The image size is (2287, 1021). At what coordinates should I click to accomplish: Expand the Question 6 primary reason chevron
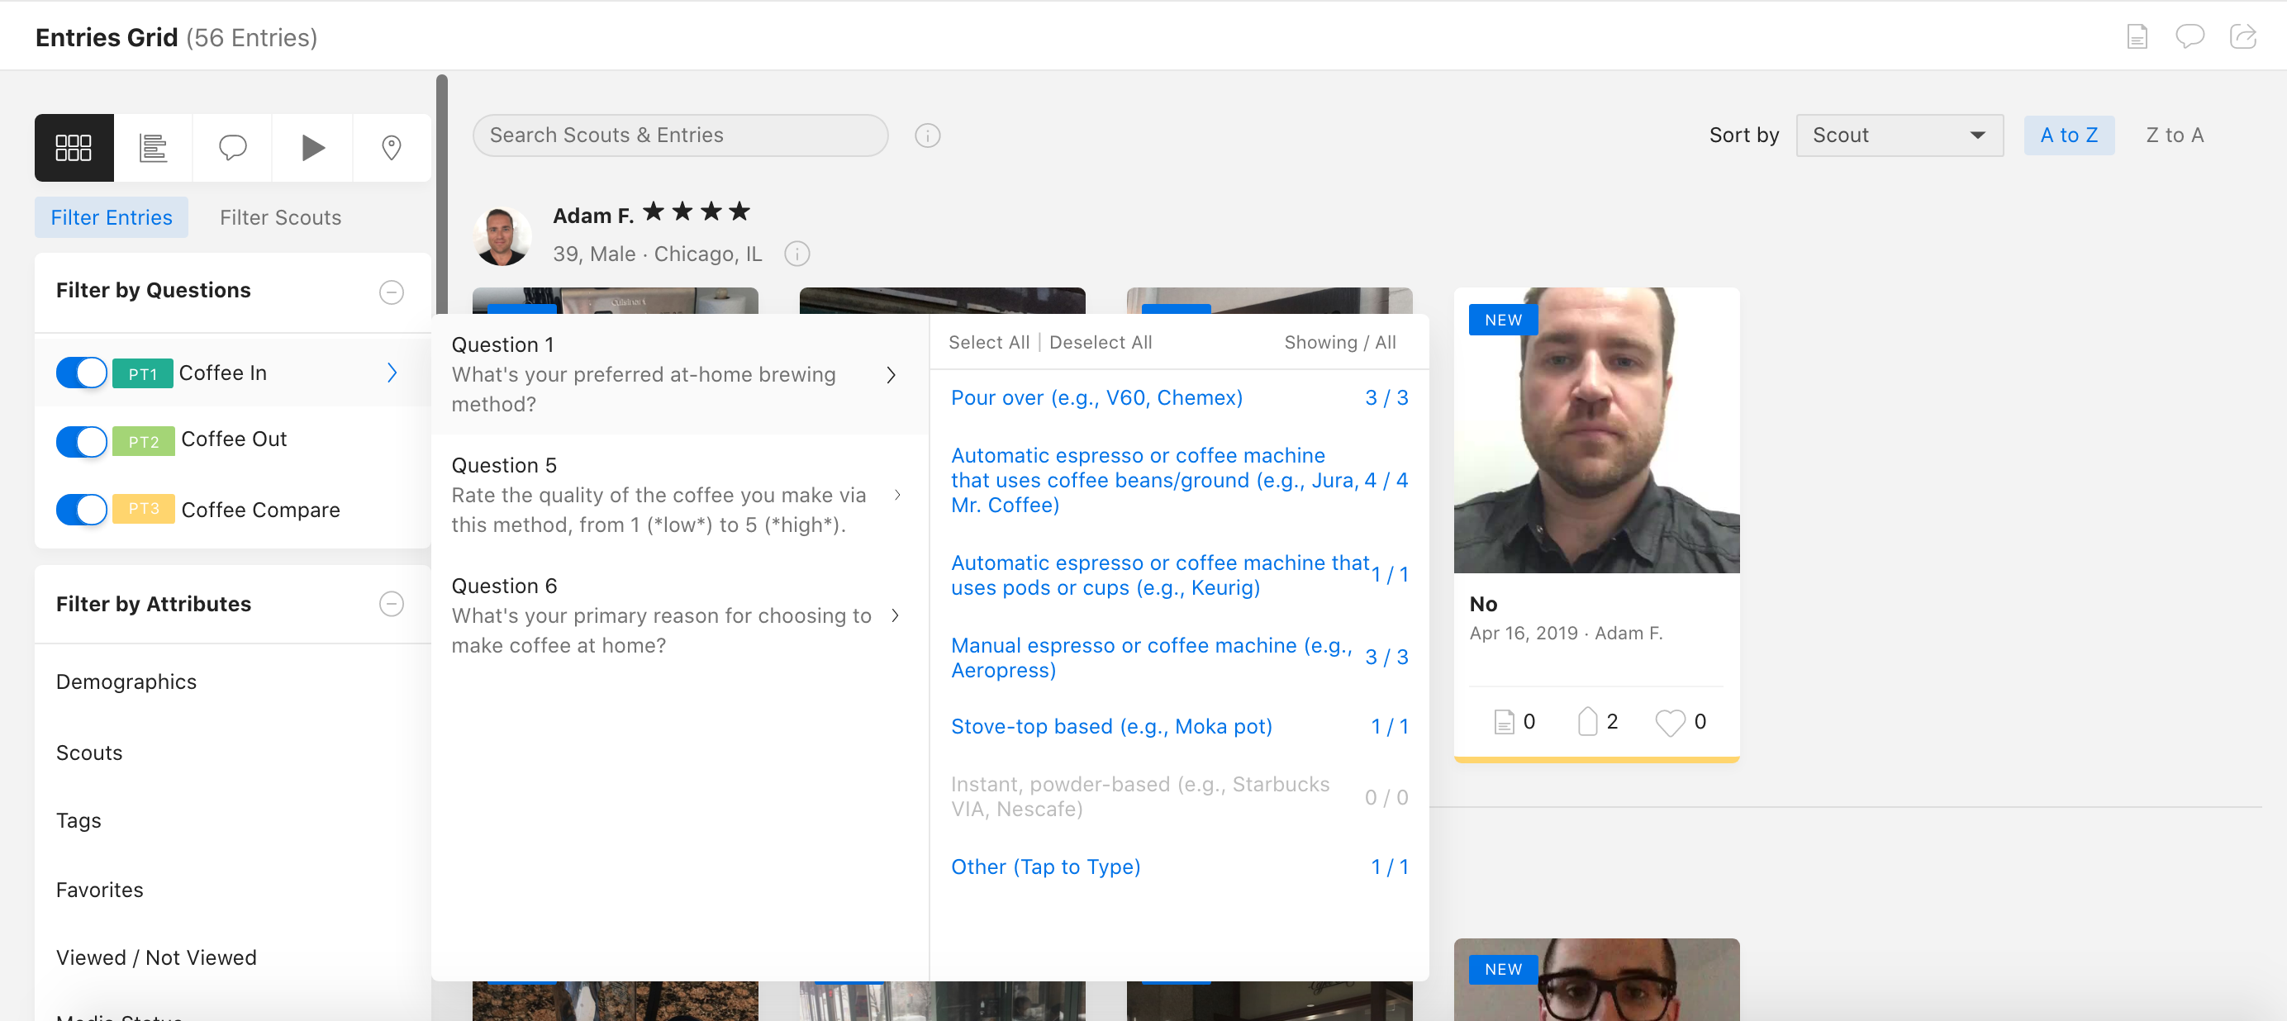pos(895,616)
